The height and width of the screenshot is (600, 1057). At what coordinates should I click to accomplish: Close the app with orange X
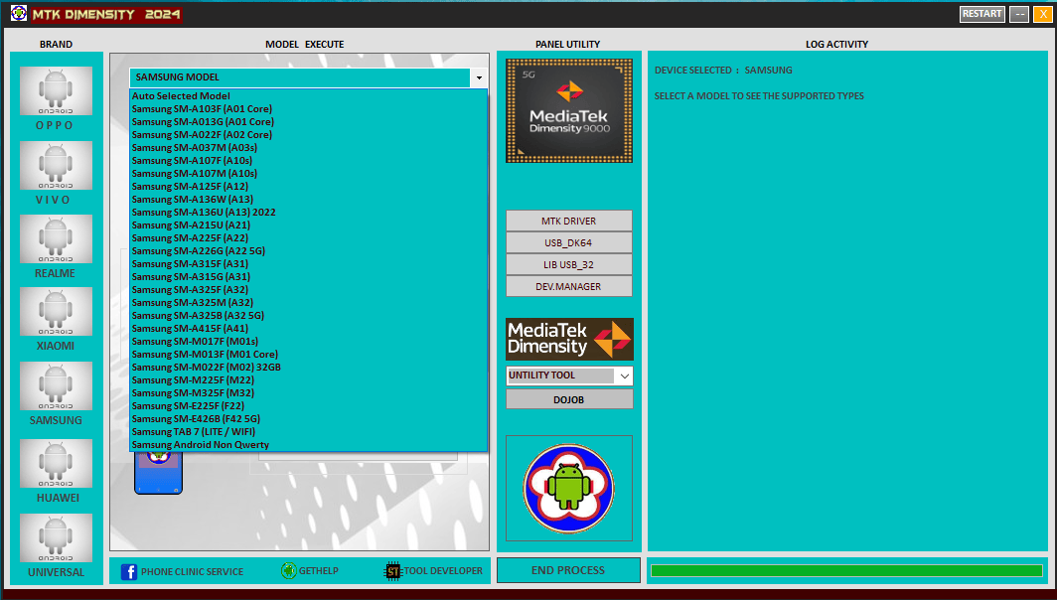tap(1043, 14)
